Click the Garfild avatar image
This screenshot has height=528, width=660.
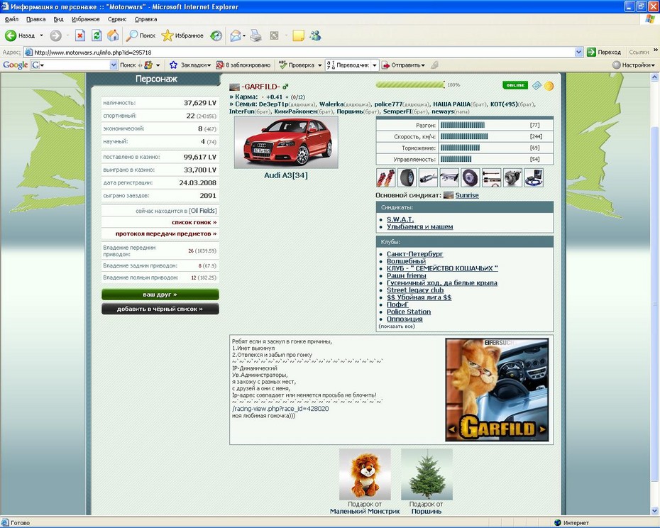[497, 390]
